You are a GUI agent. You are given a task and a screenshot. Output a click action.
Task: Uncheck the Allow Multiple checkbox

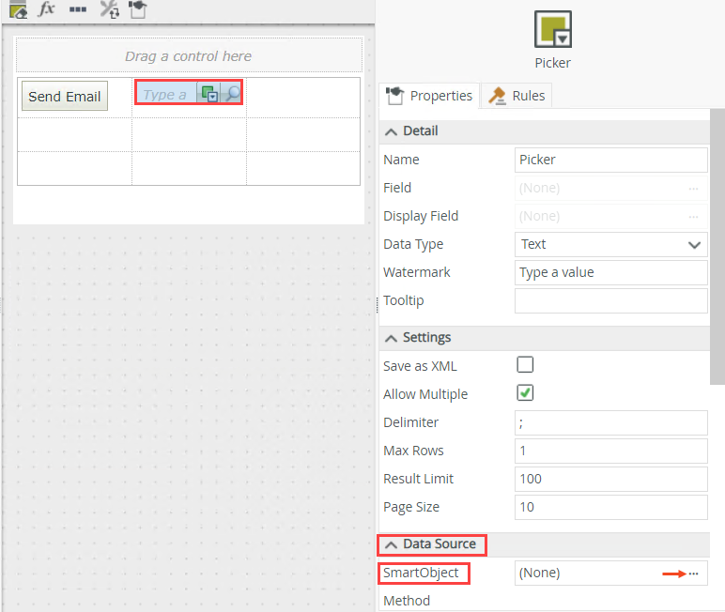point(525,393)
